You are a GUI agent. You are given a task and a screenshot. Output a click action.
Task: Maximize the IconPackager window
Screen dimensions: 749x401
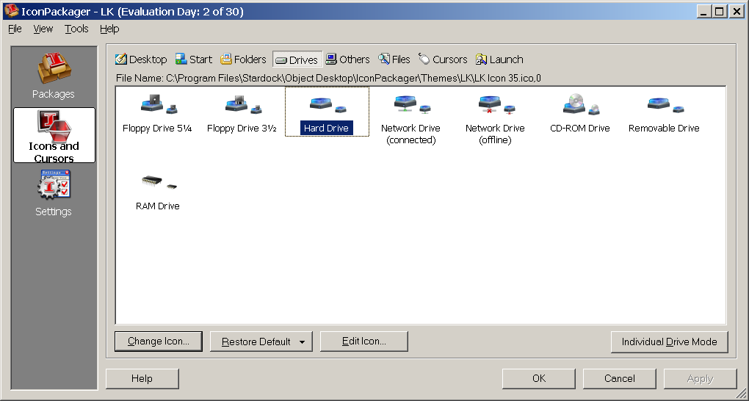720,12
